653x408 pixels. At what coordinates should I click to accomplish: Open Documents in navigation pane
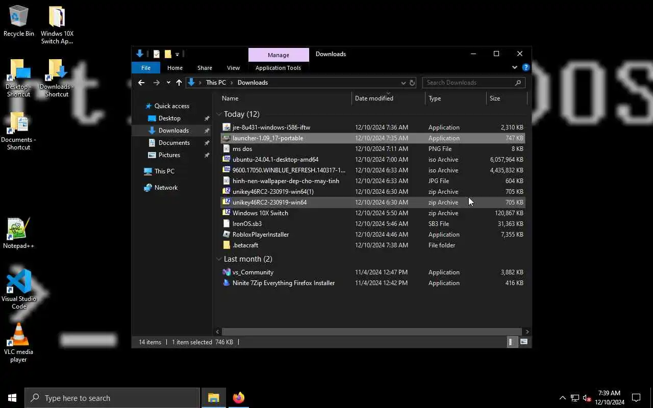click(x=174, y=143)
